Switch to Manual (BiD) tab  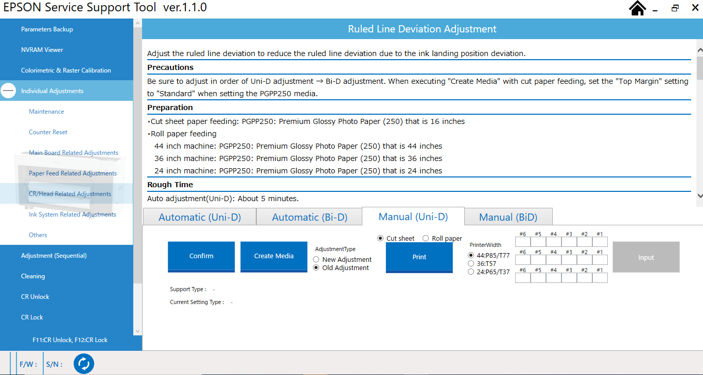click(508, 217)
